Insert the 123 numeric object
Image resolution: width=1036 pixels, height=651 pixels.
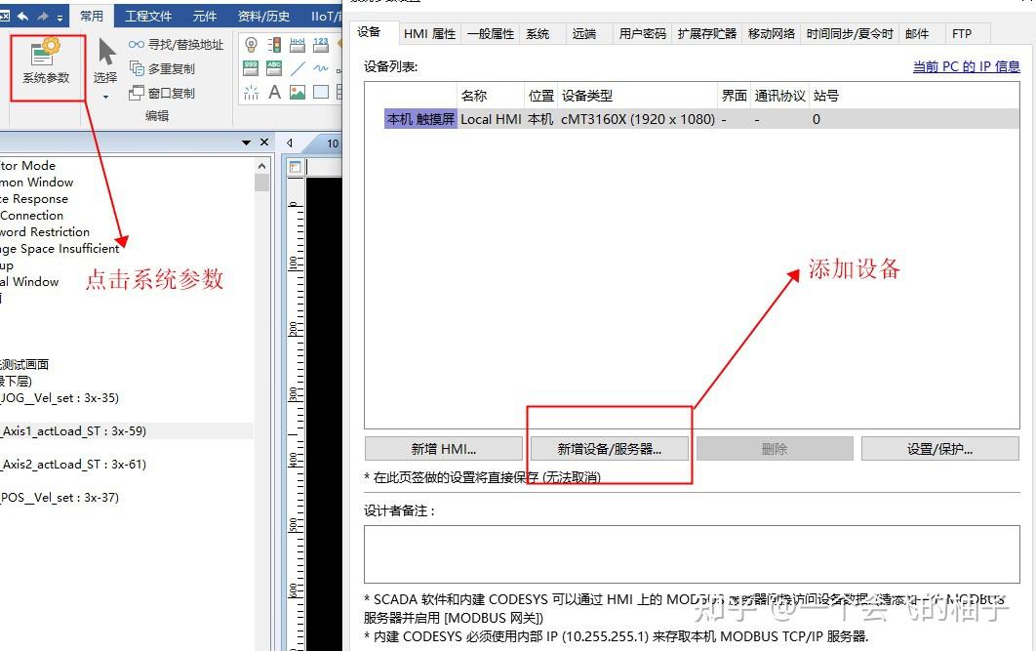pyautogui.click(x=320, y=45)
